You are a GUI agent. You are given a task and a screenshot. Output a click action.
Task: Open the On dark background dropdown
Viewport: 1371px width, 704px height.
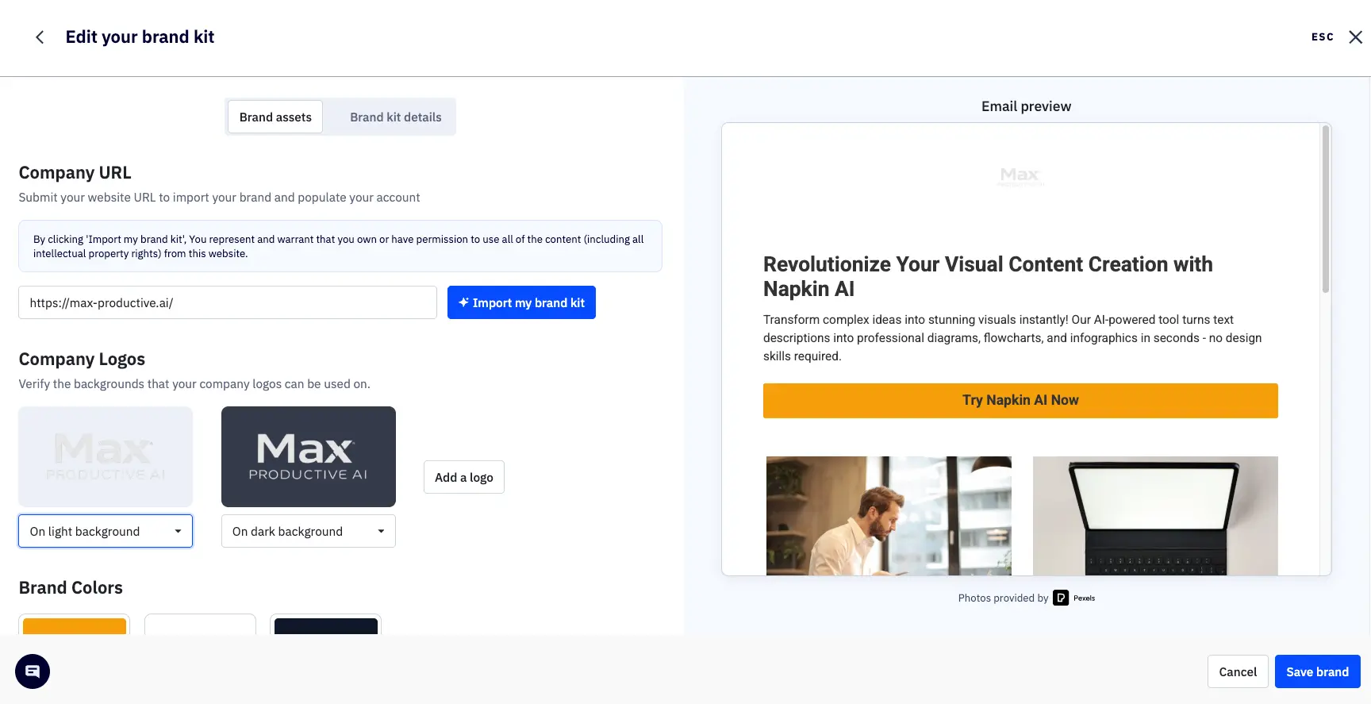(x=309, y=531)
